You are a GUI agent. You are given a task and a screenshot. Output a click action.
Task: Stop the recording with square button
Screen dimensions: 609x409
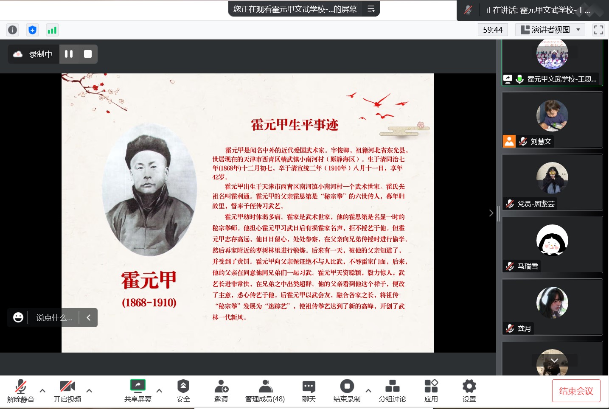pyautogui.click(x=88, y=54)
